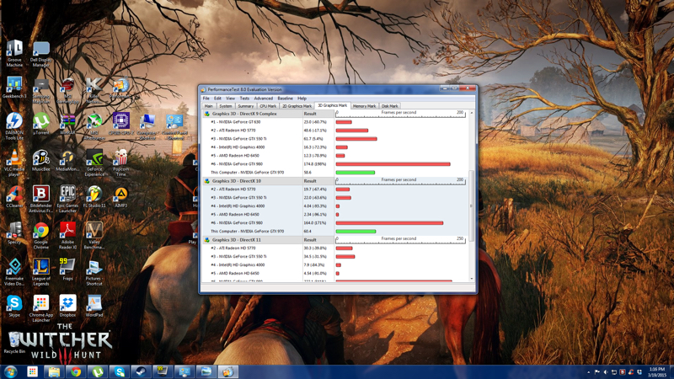
Task: Open Bitdefender Antivirus desktop shortcut
Action: coord(40,200)
